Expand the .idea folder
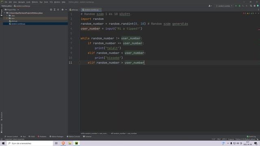The width and height of the screenshot is (260, 146). click(7, 15)
